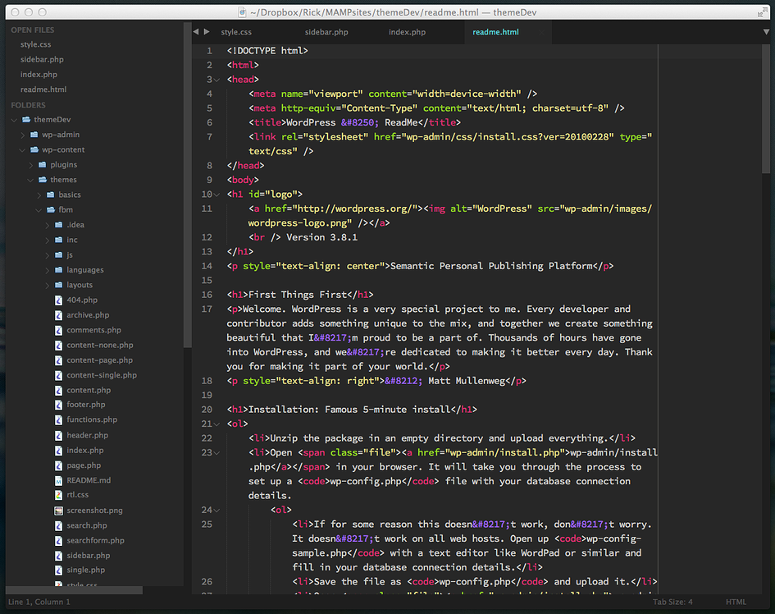Open content-page.php in sidebar
This screenshot has width=775, height=614.
click(100, 360)
